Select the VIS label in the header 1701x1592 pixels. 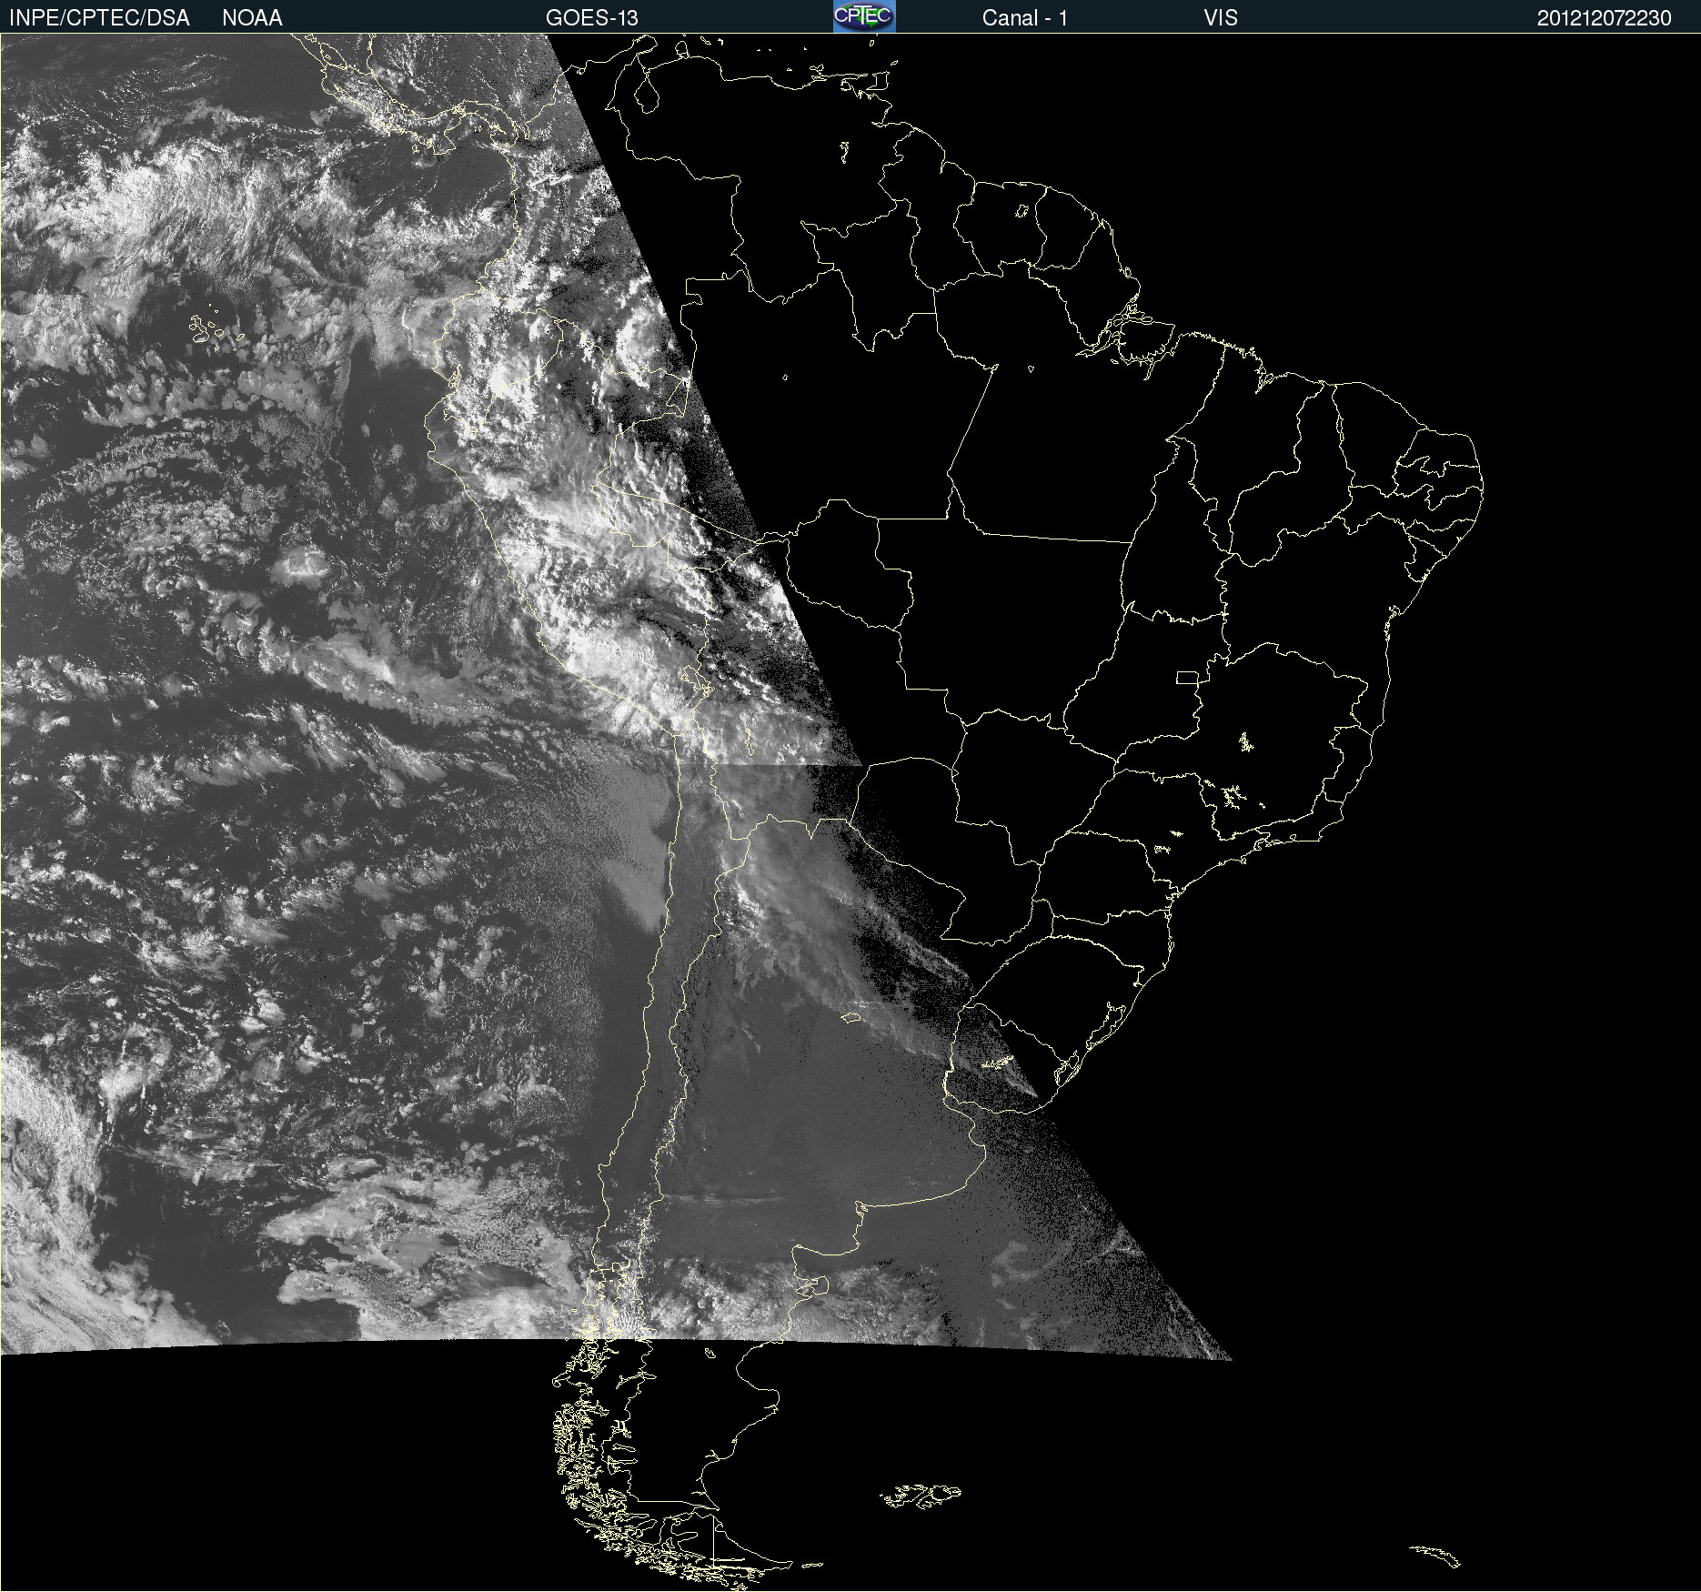coord(1221,18)
